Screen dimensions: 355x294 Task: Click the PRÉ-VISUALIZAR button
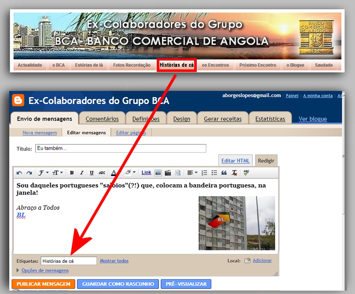[186, 284]
